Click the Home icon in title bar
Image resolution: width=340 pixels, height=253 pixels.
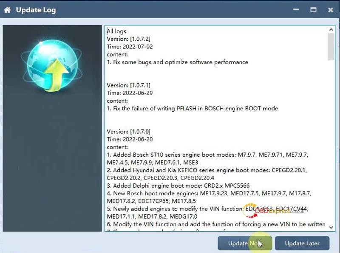[x=7, y=10]
